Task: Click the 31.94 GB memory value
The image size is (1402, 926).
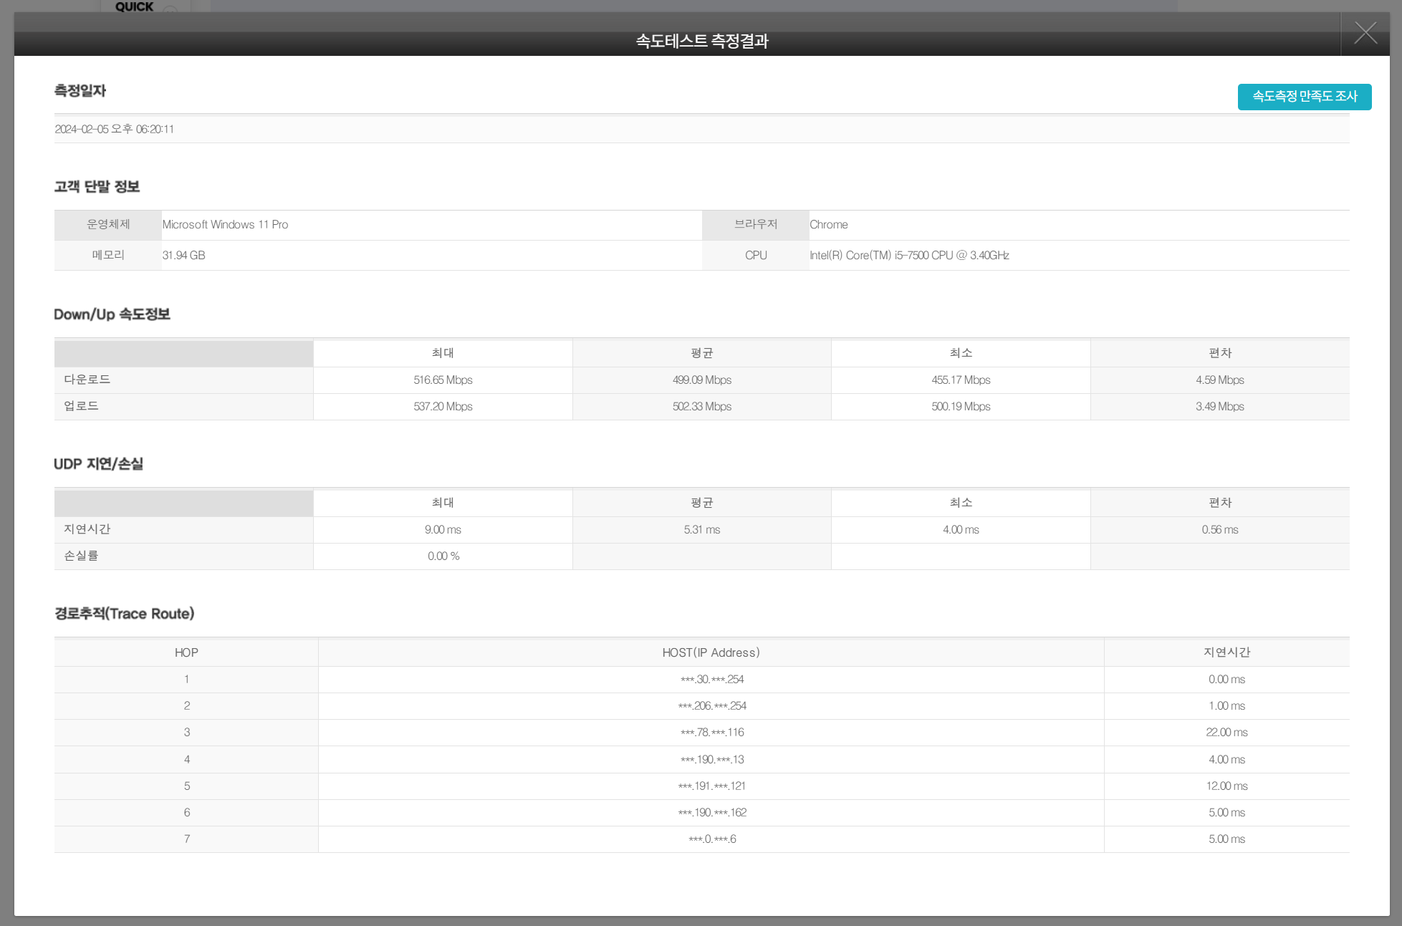Action: coord(183,256)
